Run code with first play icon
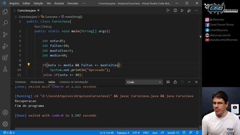The height and width of the screenshot is (135, 240). pos(168,10)
